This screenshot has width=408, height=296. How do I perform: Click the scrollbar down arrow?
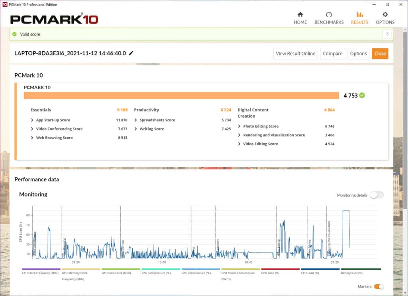(x=405, y=293)
